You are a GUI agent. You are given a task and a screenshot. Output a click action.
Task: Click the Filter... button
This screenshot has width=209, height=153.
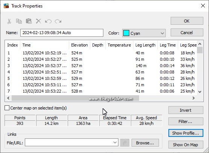pyautogui.click(x=186, y=121)
